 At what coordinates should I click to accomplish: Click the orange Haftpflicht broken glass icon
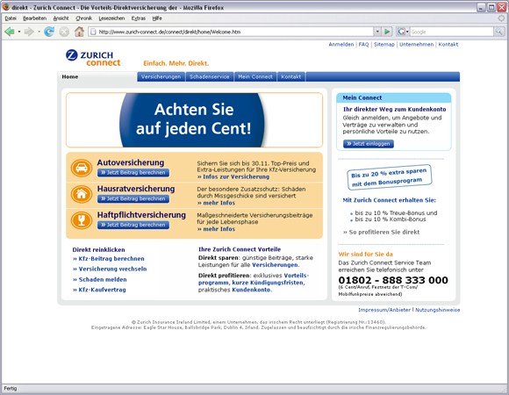point(82,220)
